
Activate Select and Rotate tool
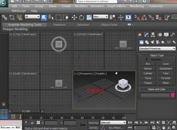click(81, 17)
